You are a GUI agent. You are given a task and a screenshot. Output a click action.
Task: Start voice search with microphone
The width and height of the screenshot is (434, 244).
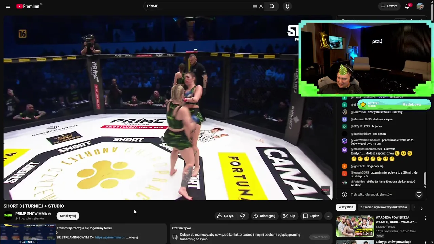click(x=287, y=6)
